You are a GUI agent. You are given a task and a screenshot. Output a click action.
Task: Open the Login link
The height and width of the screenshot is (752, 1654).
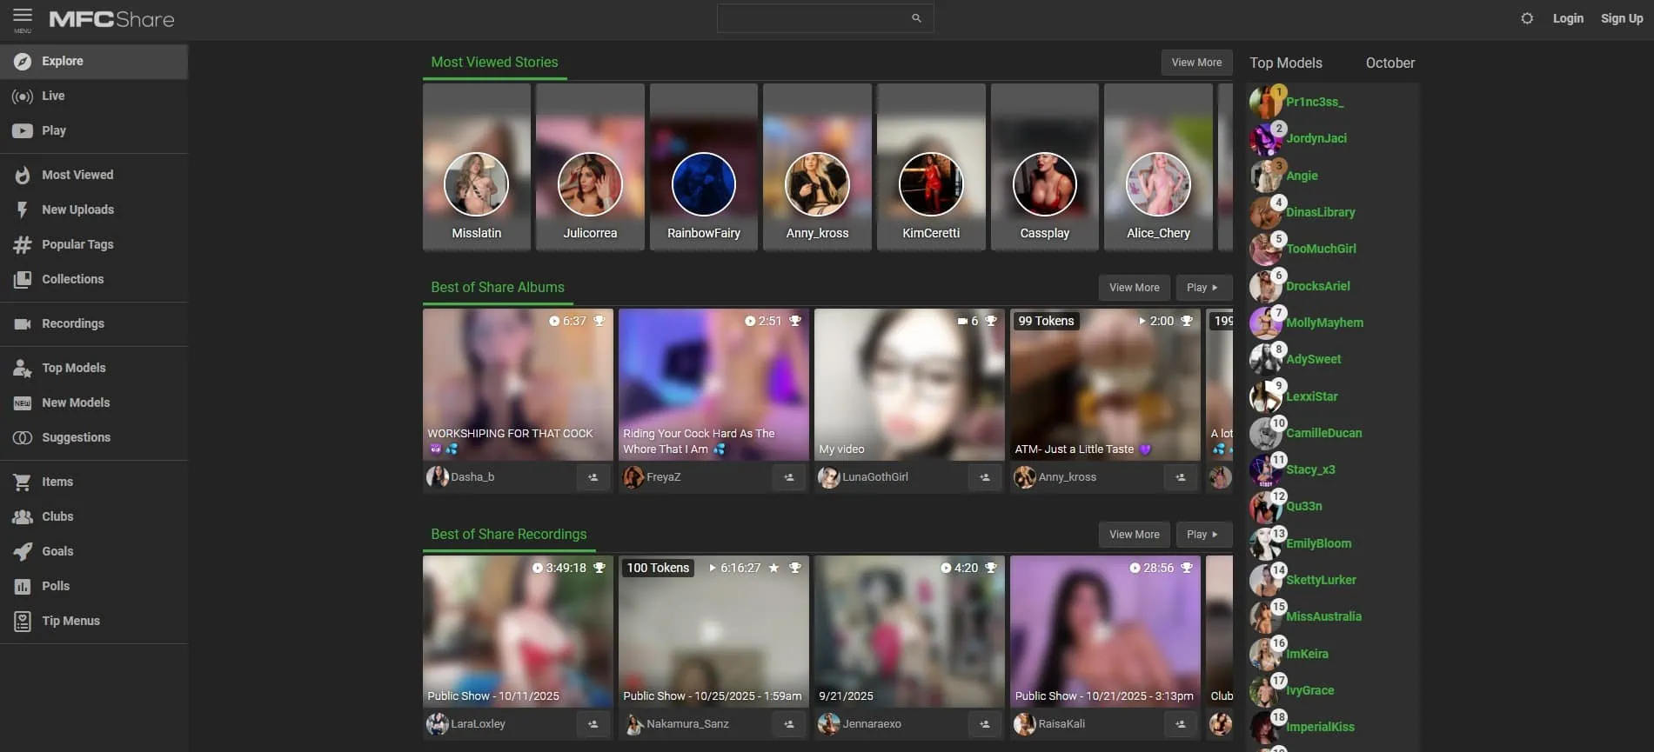1568,18
